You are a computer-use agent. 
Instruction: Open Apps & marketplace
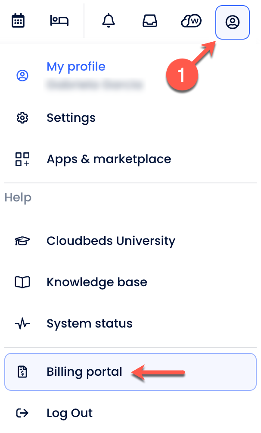click(x=109, y=159)
